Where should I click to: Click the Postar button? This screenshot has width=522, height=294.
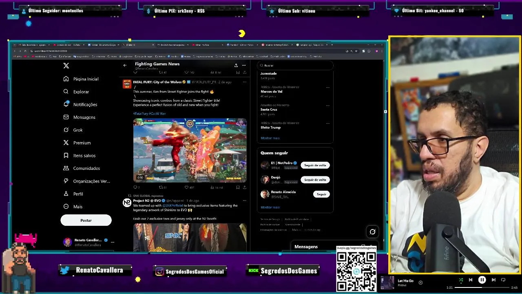tap(86, 220)
